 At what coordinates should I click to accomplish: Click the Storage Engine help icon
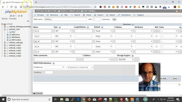coord(133,56)
